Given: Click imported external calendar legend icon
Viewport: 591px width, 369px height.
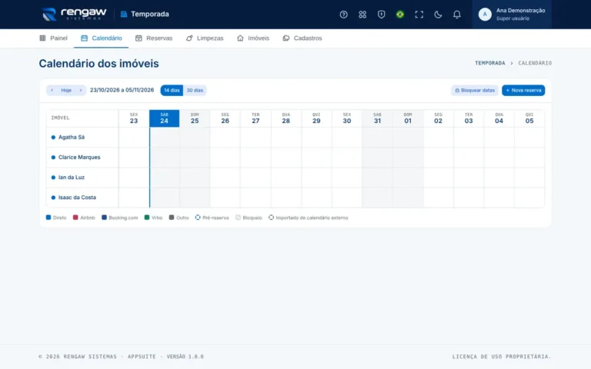Looking at the screenshot, I should pos(271,218).
